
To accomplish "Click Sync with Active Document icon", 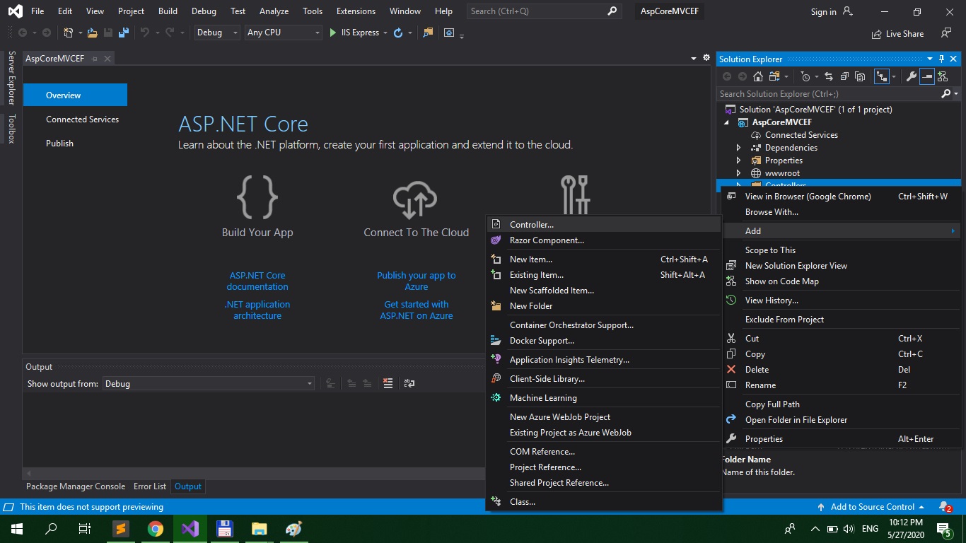I will [829, 76].
